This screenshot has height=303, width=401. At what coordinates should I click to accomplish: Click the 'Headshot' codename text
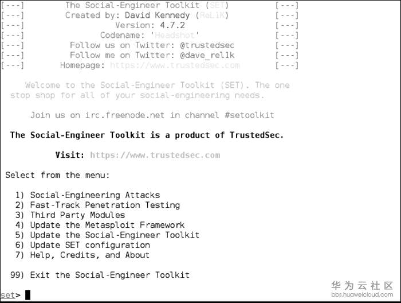172,35
